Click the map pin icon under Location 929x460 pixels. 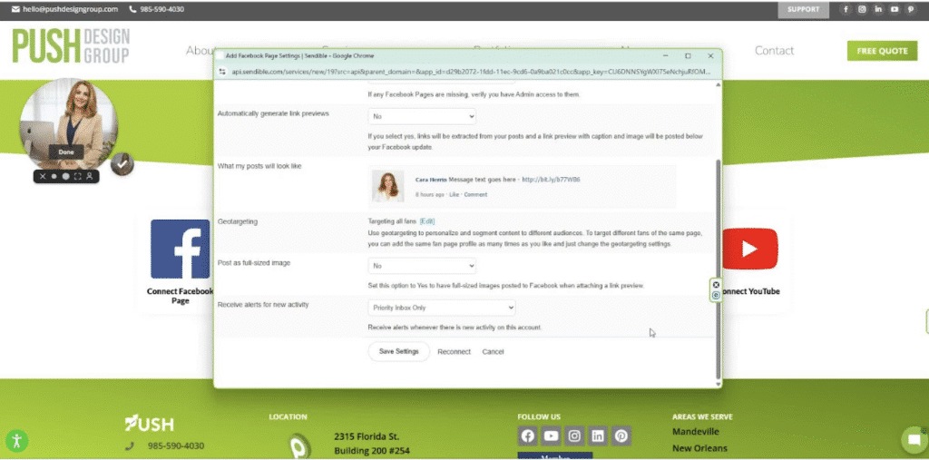(299, 445)
